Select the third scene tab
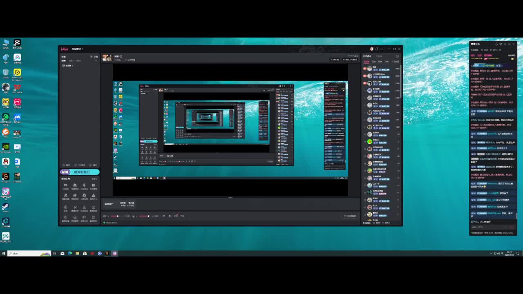523x294 pixels. (78, 60)
